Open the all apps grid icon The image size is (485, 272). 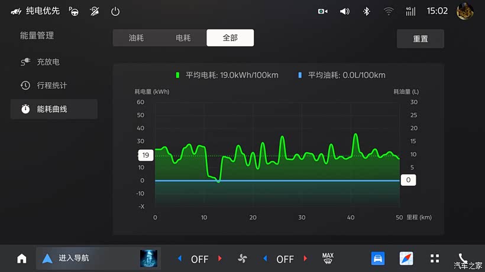(x=435, y=258)
